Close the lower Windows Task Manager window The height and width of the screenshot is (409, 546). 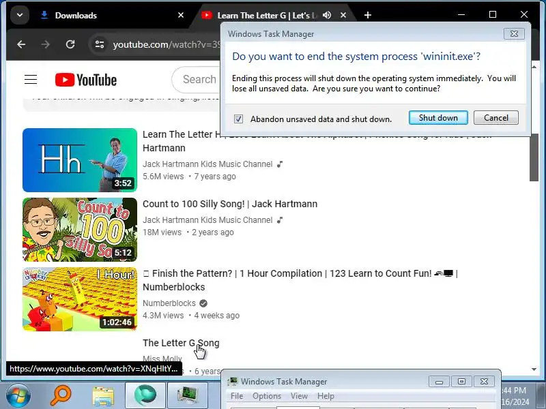tap(484, 382)
